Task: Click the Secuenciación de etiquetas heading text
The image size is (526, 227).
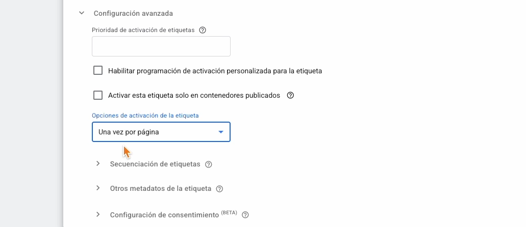Action: tap(155, 164)
